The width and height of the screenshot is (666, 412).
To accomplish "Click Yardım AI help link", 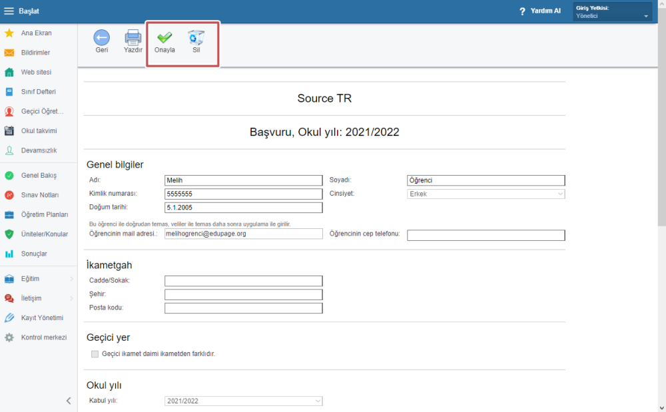I will pyautogui.click(x=545, y=11).
